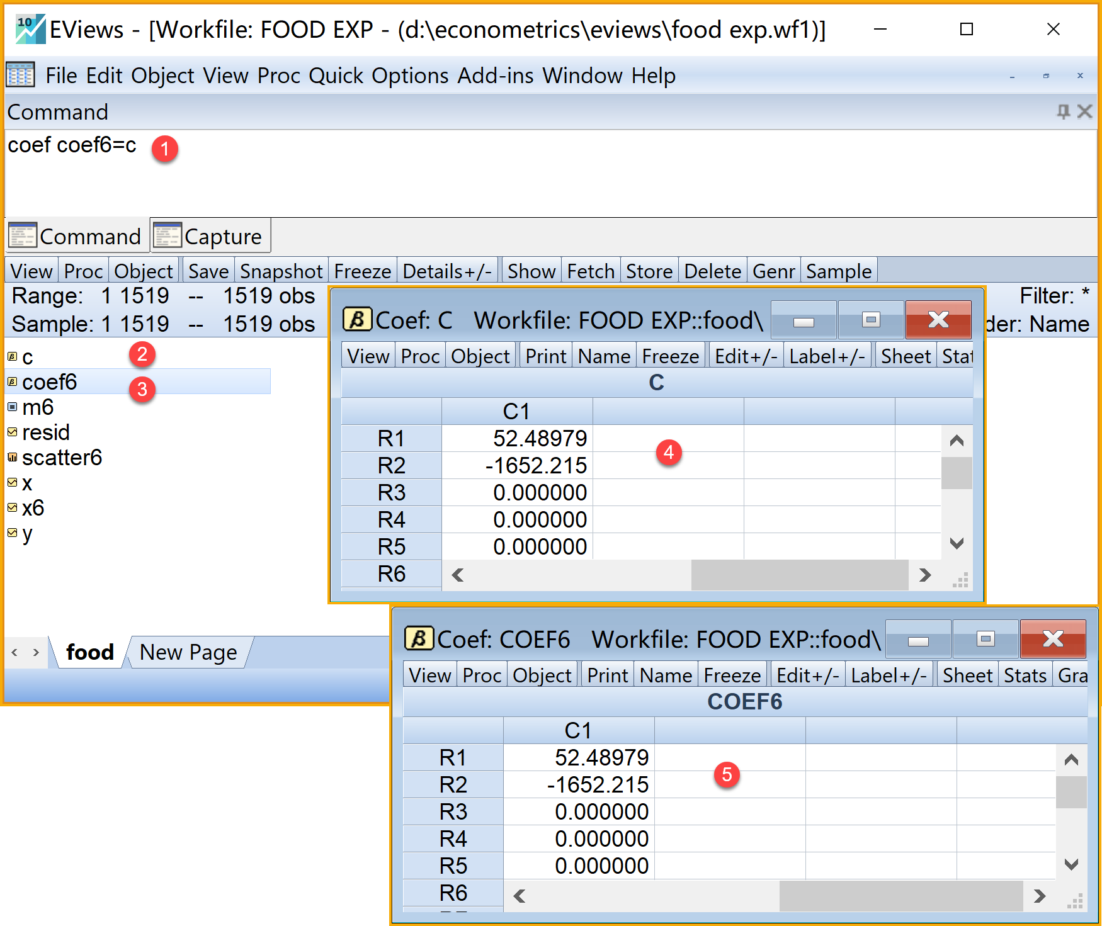Toggle Edit+/- in the COEF6 window

tap(807, 675)
